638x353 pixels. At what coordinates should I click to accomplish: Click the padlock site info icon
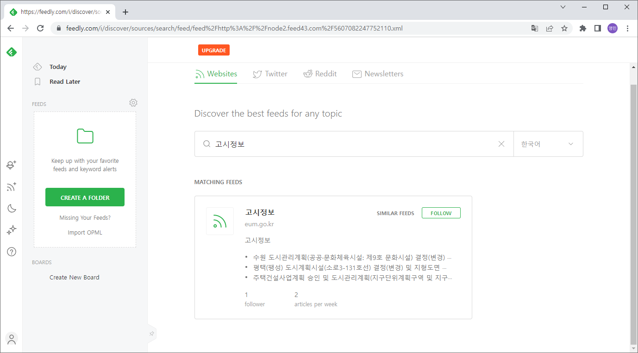pos(59,28)
